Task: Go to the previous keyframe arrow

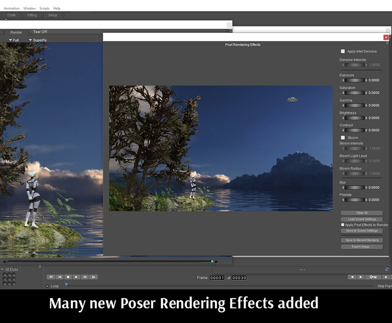Action: [x=352, y=277]
